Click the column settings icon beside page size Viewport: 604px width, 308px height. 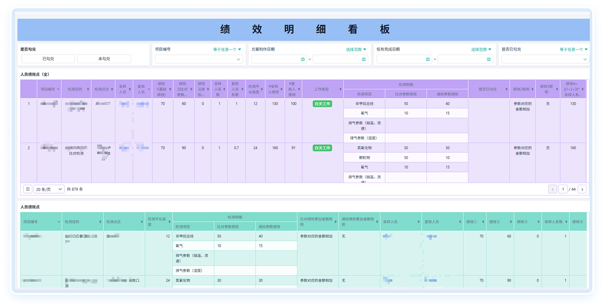pos(28,189)
